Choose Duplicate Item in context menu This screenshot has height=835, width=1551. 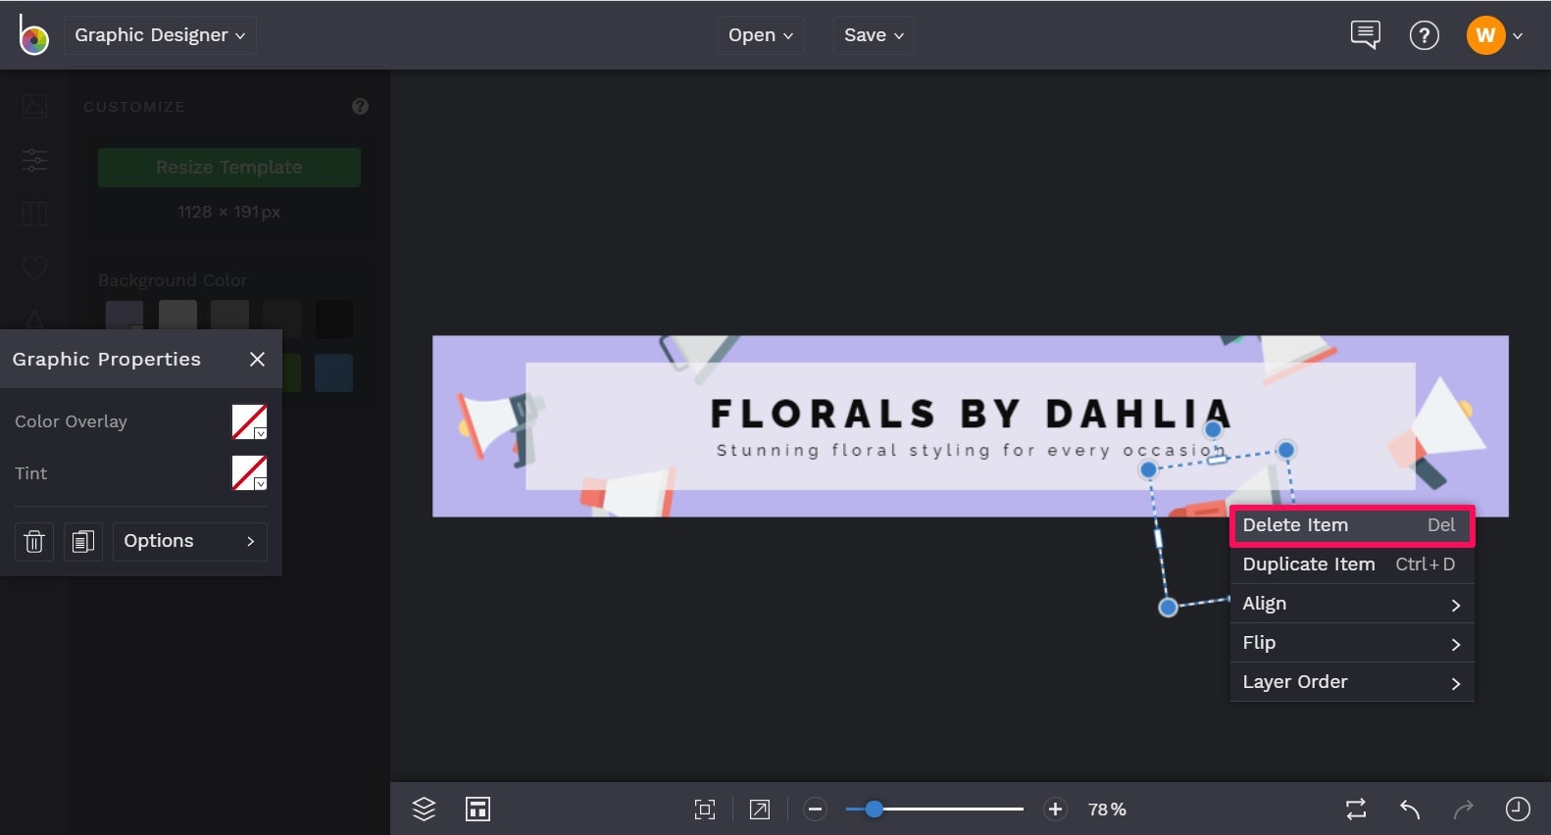1352,565
